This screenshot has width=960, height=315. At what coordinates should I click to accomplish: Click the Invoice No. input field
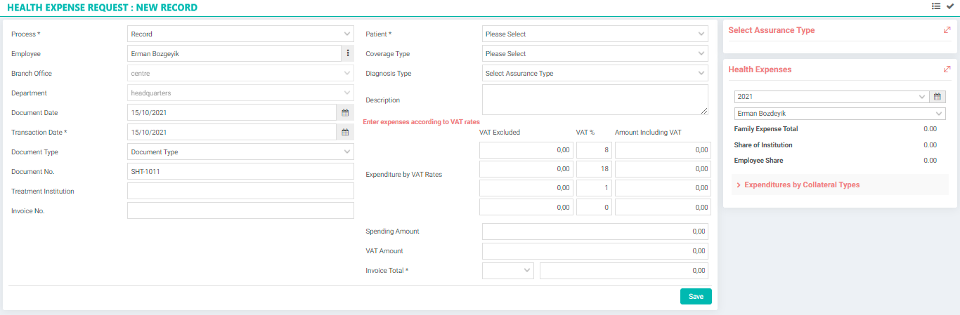click(x=240, y=210)
